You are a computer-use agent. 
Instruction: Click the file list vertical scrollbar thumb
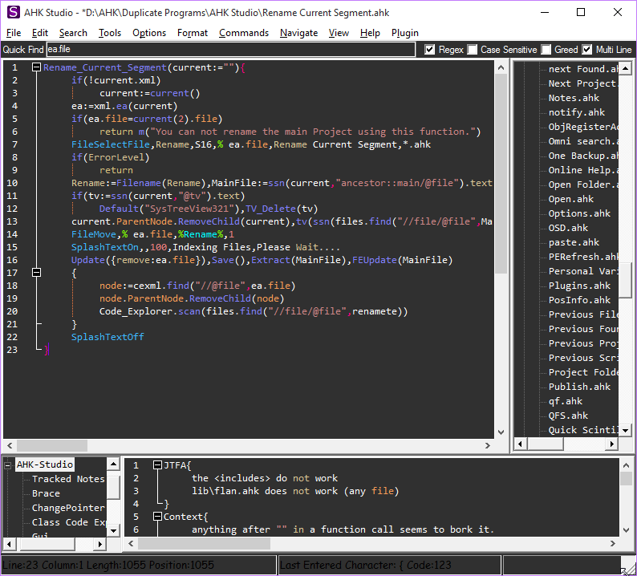(x=625, y=279)
